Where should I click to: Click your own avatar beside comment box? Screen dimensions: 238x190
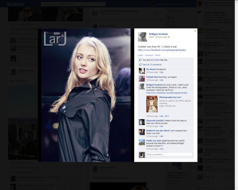click(142, 155)
